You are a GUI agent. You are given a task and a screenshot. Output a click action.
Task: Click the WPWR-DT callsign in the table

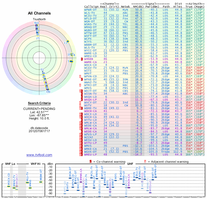[91, 9]
